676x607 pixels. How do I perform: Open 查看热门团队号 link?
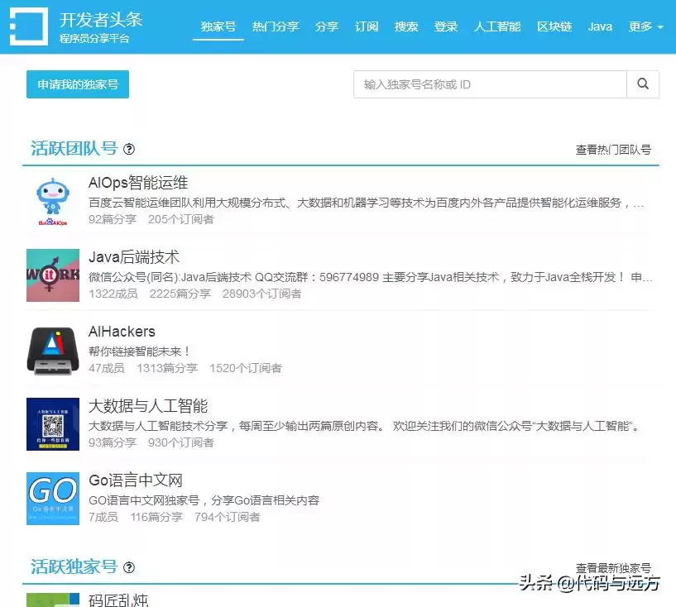pos(614,150)
